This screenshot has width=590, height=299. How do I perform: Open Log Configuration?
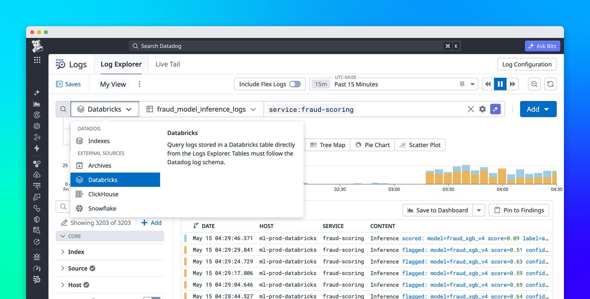pos(527,64)
